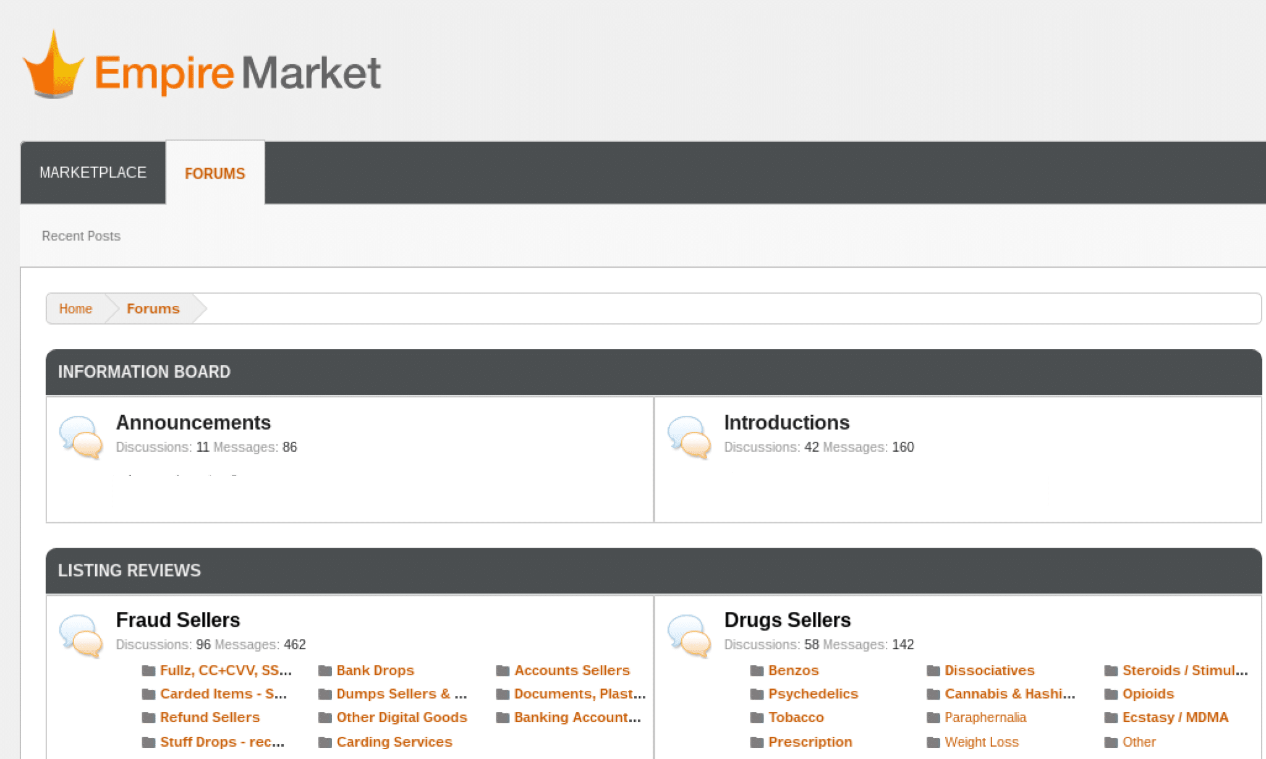Screen dimensions: 1266x759
Task: Click the Announcements forum speech bubble icon
Action: coord(81,437)
